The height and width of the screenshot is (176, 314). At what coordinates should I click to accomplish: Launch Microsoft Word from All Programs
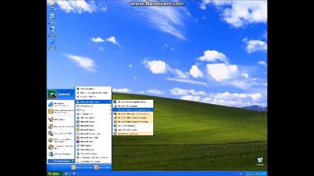click(x=94, y=141)
